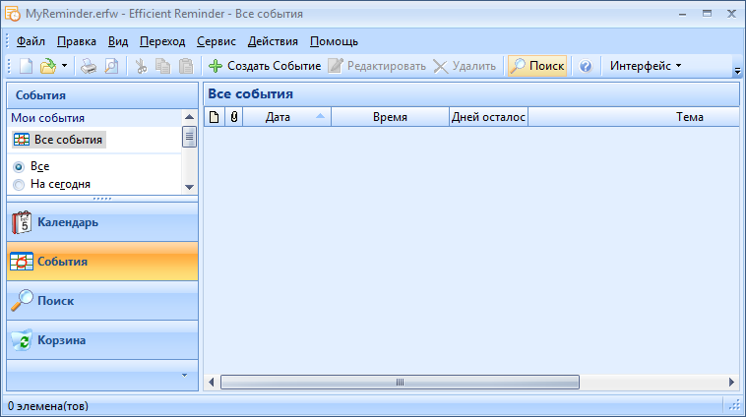This screenshot has height=417, width=746.
Task: Click the New file icon in toolbar
Action: coord(26,66)
